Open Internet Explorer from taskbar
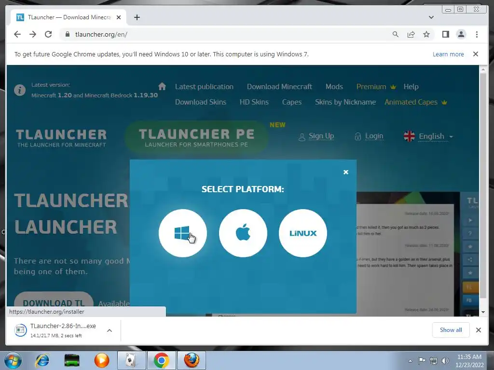The image size is (494, 370). coord(42,360)
